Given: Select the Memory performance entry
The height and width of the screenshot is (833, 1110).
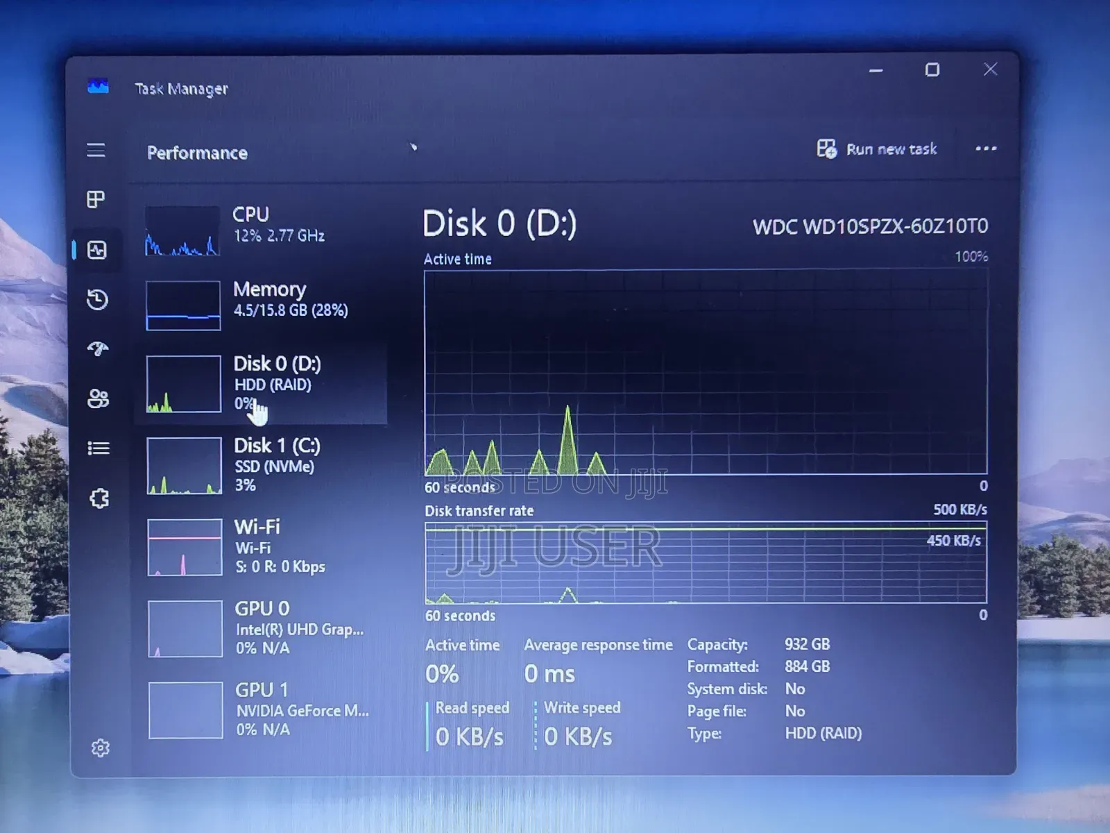Looking at the screenshot, I should [262, 305].
